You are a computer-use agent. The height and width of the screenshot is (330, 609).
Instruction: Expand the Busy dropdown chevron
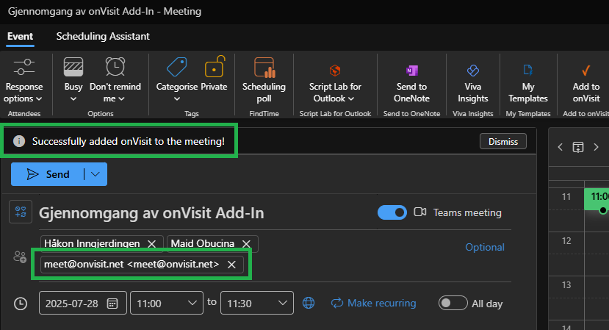(73, 99)
